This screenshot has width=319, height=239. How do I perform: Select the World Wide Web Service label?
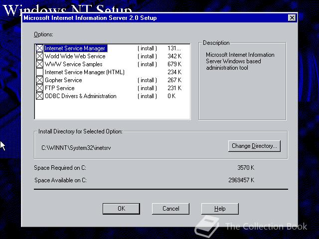[75, 56]
